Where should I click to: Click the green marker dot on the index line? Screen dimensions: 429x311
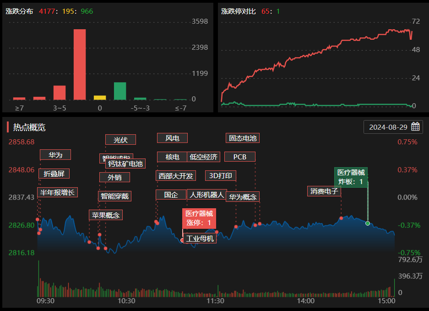pyautogui.click(x=368, y=223)
